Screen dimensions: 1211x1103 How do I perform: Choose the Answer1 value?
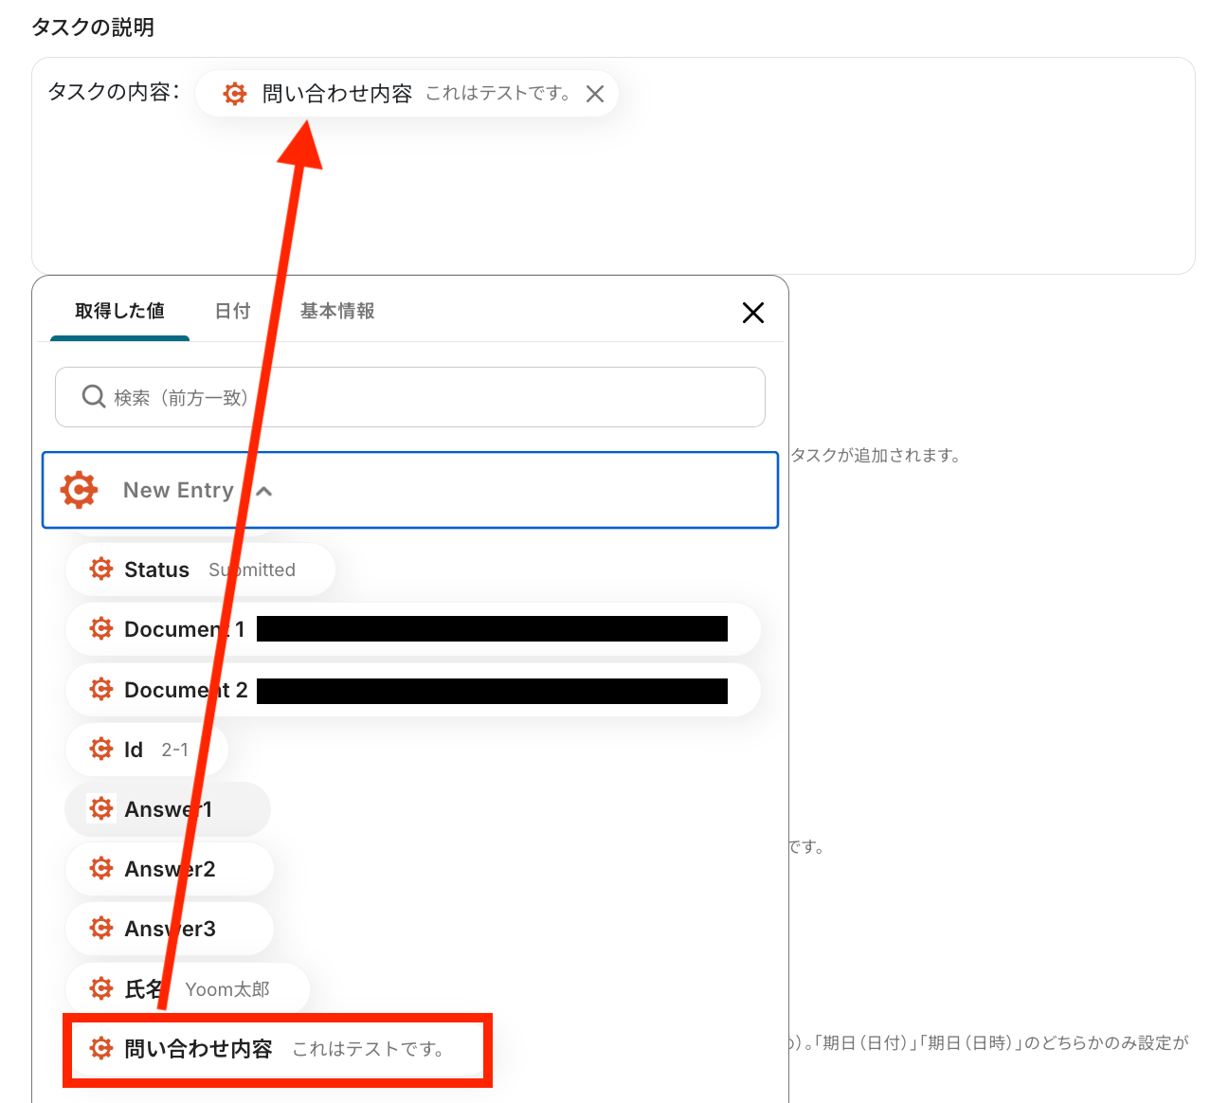[168, 809]
